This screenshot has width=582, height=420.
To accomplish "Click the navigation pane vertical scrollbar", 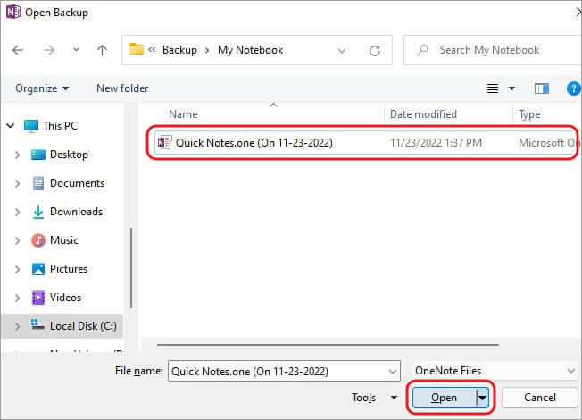I will coord(131,267).
